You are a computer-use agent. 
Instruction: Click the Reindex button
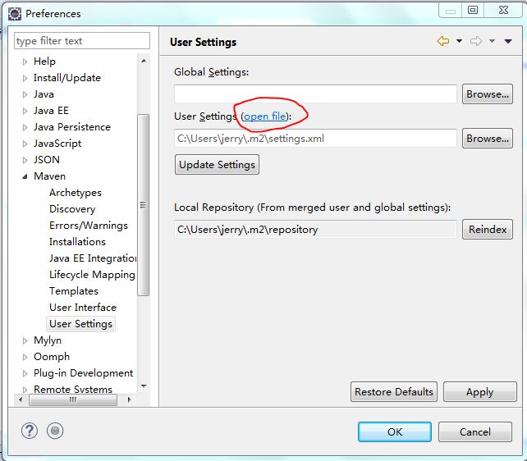coord(488,230)
